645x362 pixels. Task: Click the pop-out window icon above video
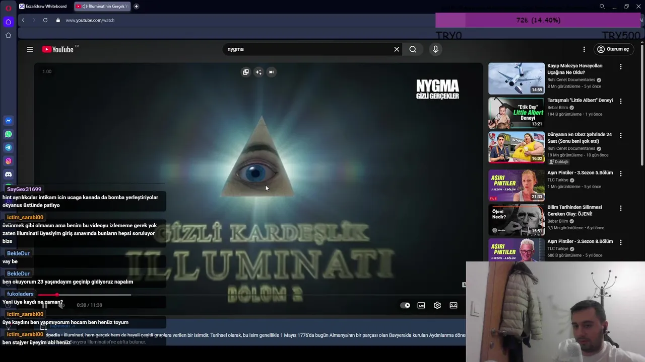click(246, 72)
